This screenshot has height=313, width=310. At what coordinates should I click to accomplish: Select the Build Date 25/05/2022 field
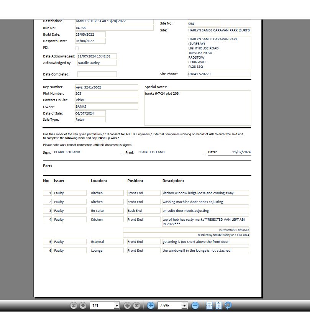(90, 34)
